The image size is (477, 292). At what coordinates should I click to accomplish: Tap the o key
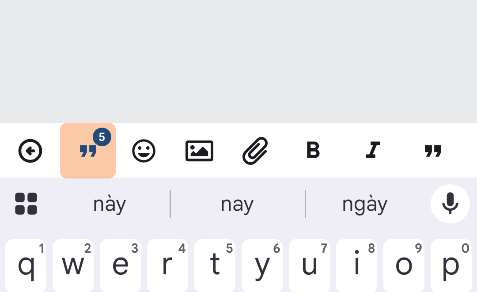pos(404,265)
